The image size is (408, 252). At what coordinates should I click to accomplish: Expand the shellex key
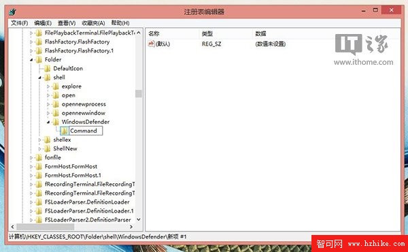coord(39,140)
